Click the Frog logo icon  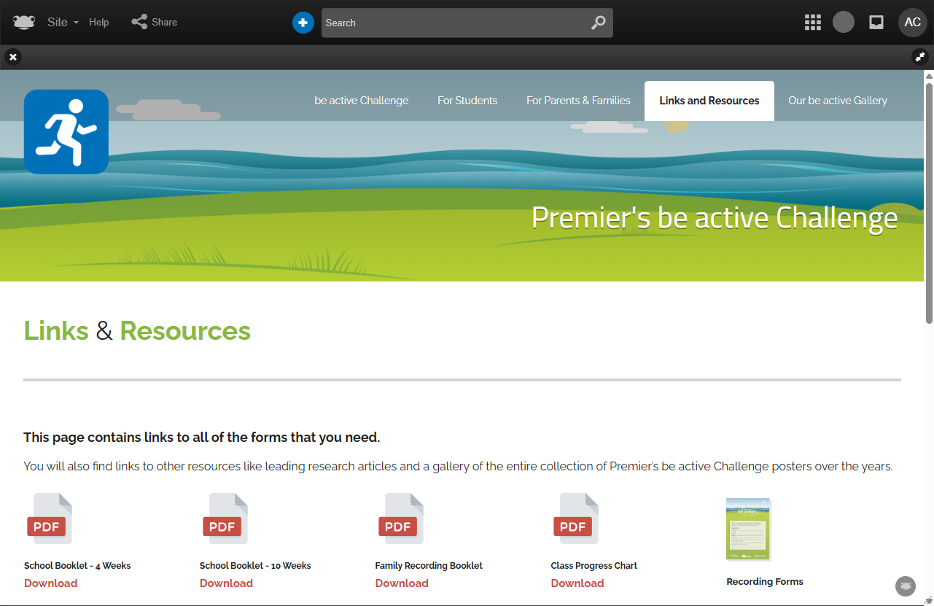(x=24, y=23)
